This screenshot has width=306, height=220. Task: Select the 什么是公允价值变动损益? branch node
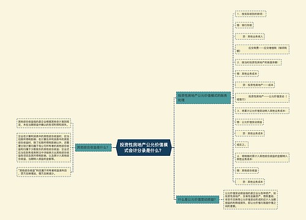click(x=198, y=199)
